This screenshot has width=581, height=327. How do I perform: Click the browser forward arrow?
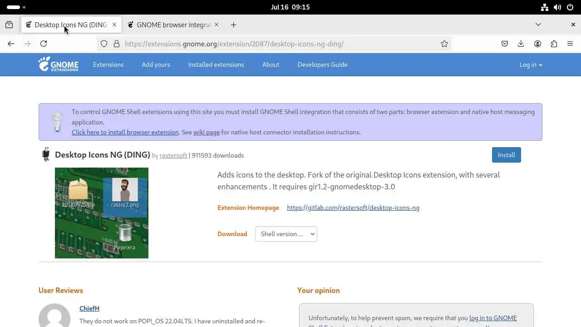point(27,44)
